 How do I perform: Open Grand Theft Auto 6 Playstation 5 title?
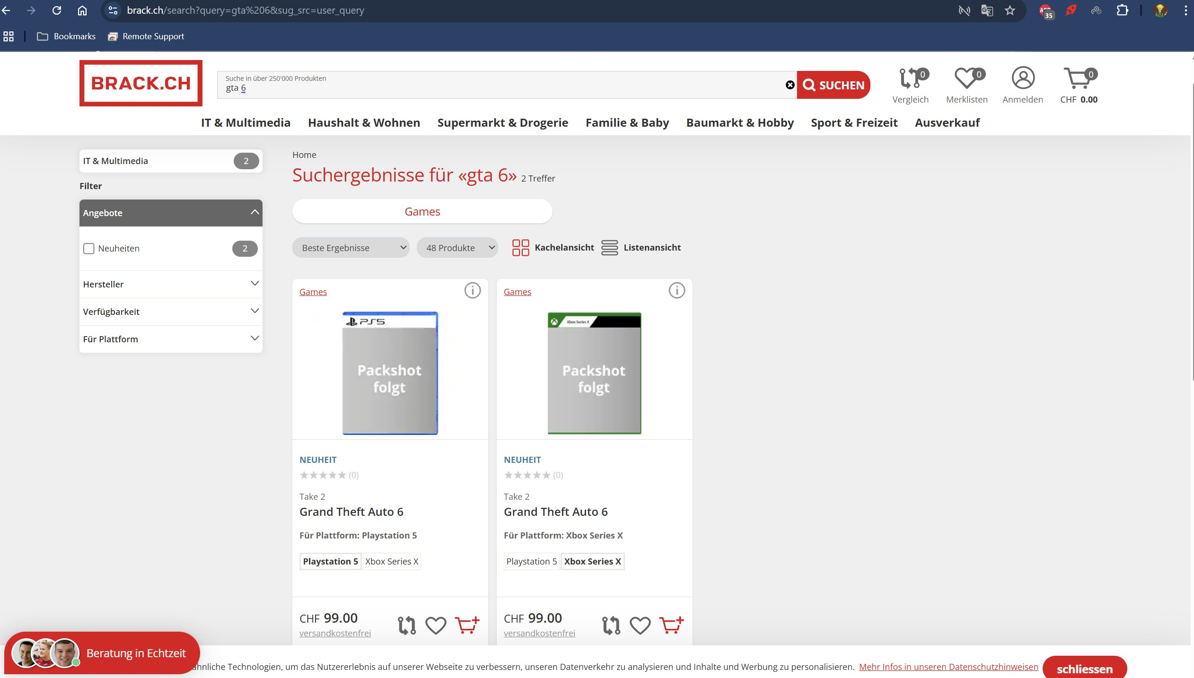point(351,512)
